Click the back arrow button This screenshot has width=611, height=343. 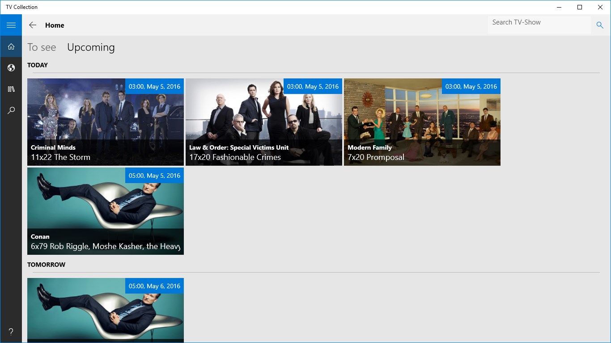click(x=33, y=25)
